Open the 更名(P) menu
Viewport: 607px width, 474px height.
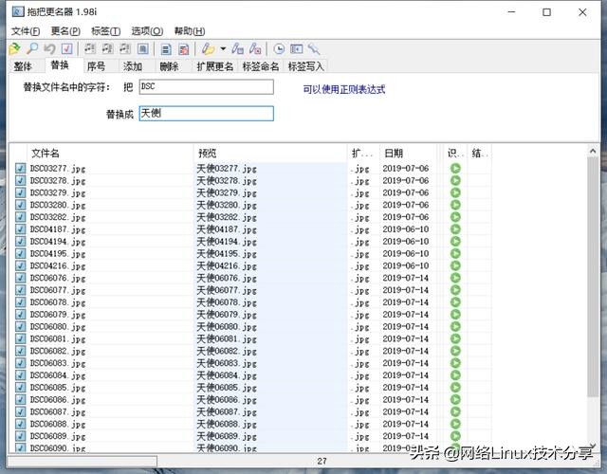click(65, 31)
